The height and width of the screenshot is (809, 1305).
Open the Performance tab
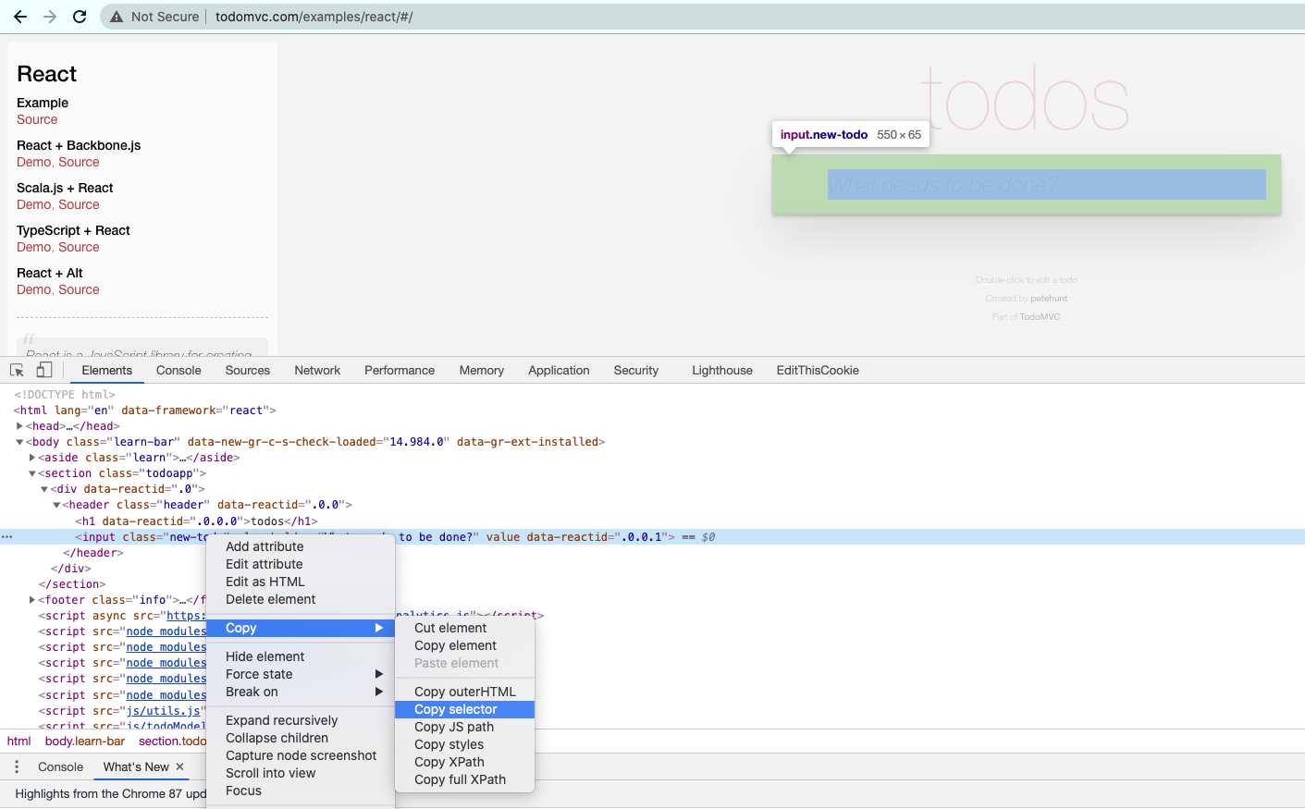tap(400, 370)
